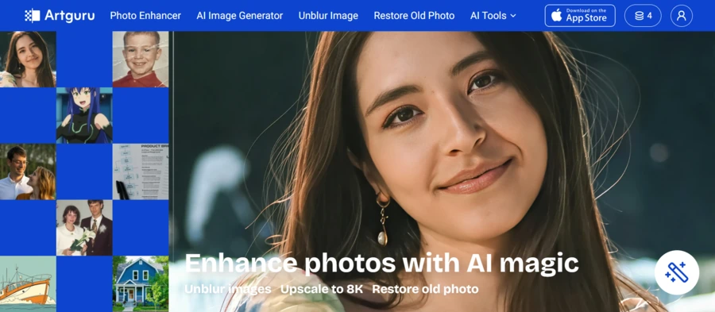Select the couple outdoors photo thumbnail
The image size is (715, 312).
coord(28,171)
